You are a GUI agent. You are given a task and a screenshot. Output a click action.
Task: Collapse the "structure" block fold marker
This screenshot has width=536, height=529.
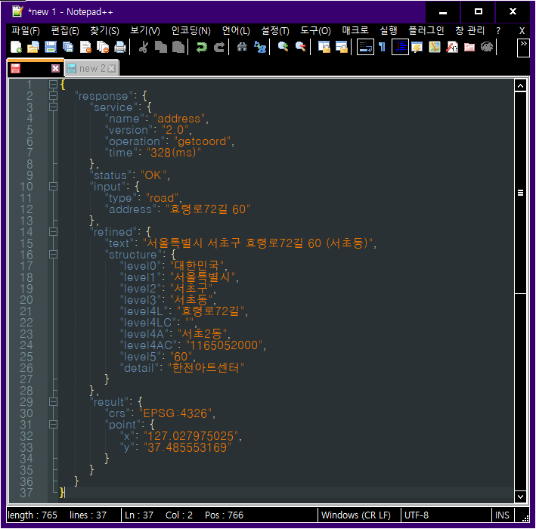(x=53, y=254)
